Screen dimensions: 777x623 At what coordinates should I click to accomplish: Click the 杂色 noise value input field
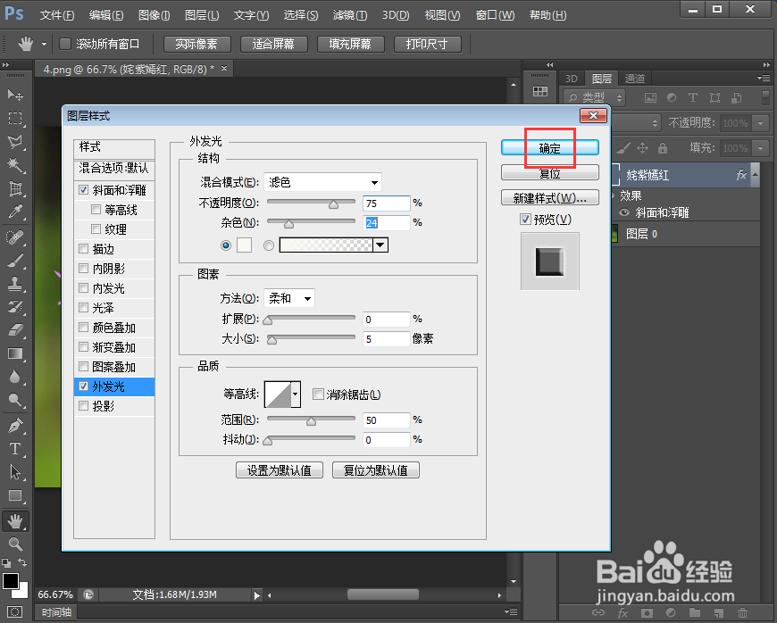coord(386,222)
